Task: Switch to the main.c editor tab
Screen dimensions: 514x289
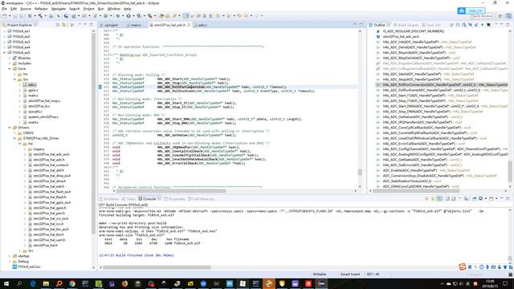Action: pyautogui.click(x=136, y=25)
